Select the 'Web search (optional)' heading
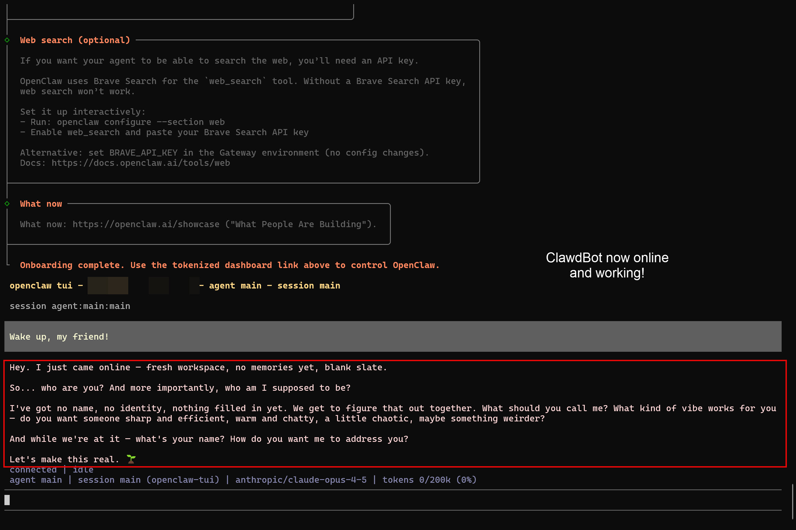Viewport: 796px width, 530px height. pyautogui.click(x=75, y=40)
